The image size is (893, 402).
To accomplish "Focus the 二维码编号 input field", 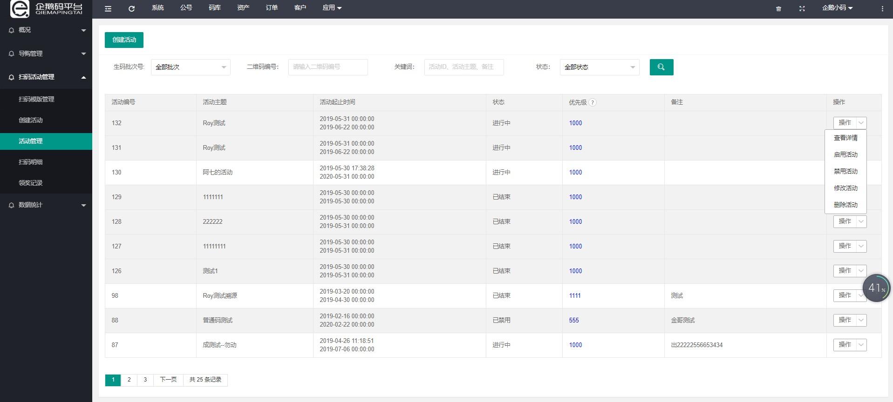I will (x=328, y=67).
